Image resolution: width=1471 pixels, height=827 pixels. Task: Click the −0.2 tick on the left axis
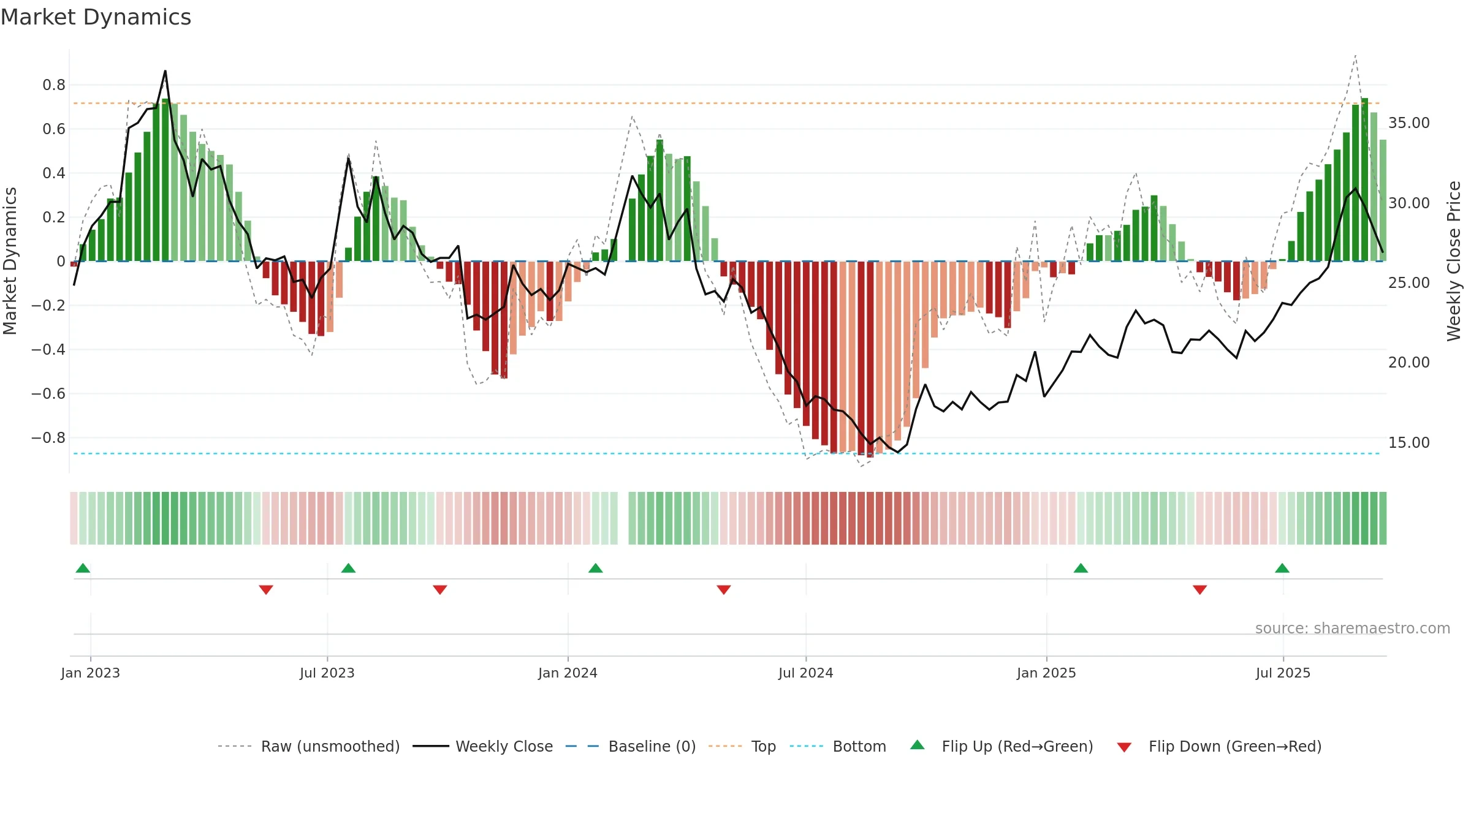tap(48, 306)
